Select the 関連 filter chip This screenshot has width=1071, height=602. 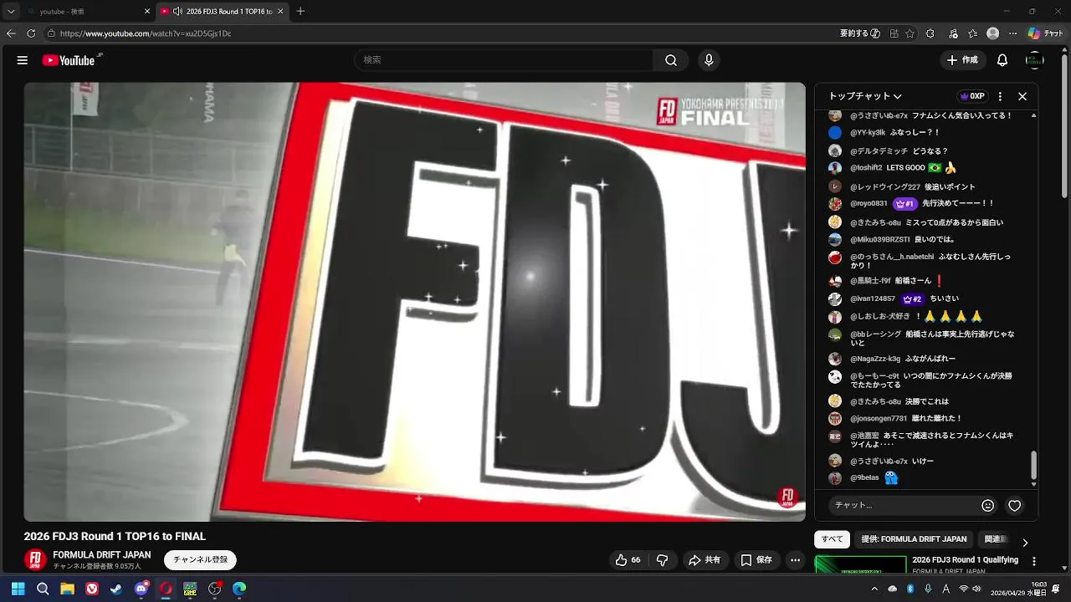pos(993,539)
